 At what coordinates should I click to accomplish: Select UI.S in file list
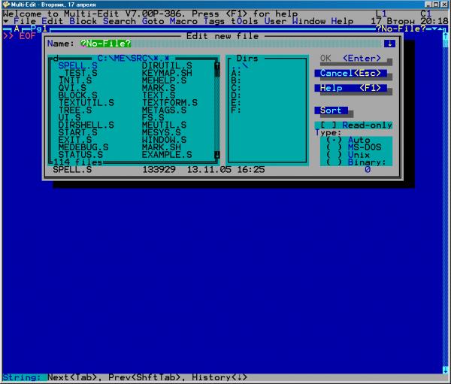pyautogui.click(x=69, y=118)
